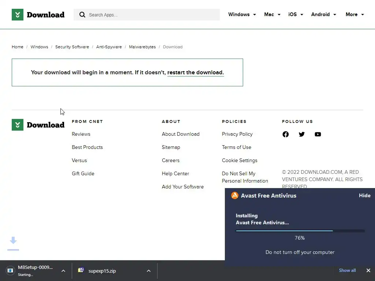Open the Terms of Use link
Image resolution: width=375 pixels, height=281 pixels.
[237, 147]
